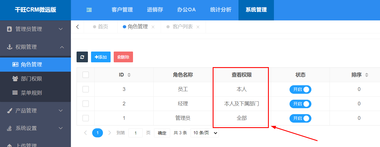380x147 pixels.
Task: Collapse the 权限管理 sidebar menu
Action: (x=35, y=47)
